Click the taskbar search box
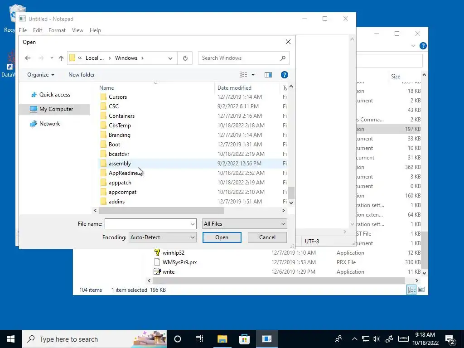The width and height of the screenshot is (464, 348). pos(94,339)
